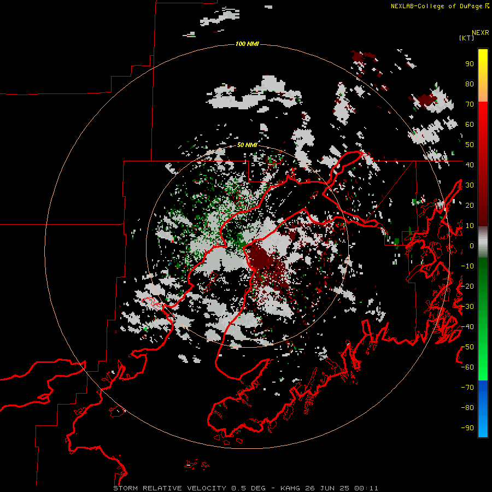Click the -70 scale value
The image size is (492, 492).
click(467, 388)
